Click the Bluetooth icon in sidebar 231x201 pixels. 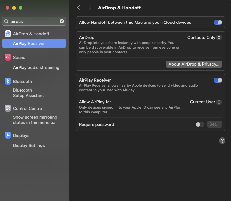[x=8, y=81]
